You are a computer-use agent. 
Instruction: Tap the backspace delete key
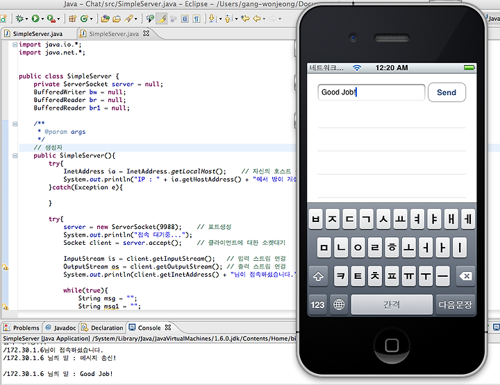465,276
